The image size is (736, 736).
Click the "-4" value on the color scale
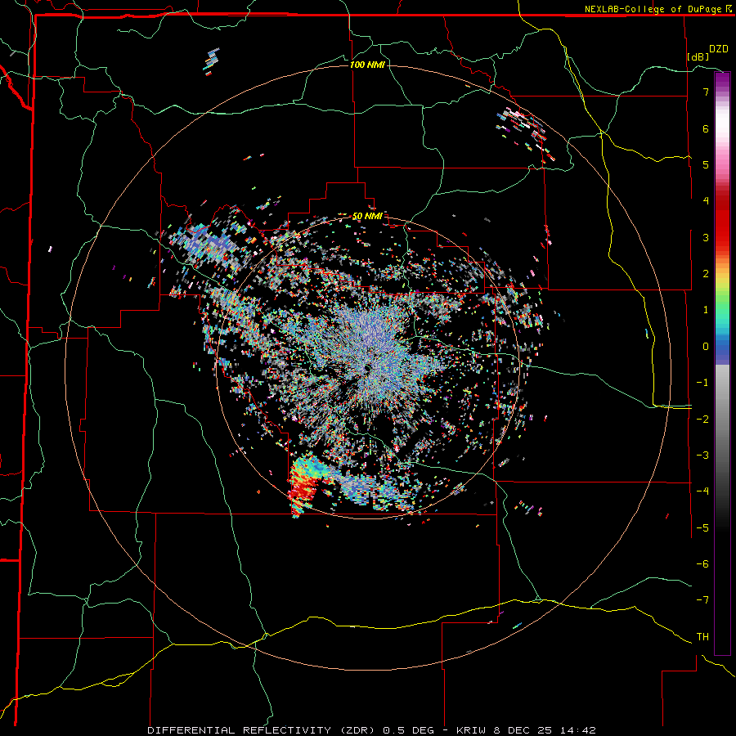coord(702,491)
